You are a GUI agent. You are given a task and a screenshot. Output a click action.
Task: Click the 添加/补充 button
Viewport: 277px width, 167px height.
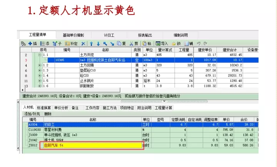(x=32, y=114)
